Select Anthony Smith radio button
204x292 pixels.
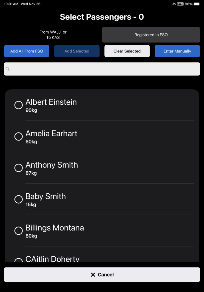19,168
